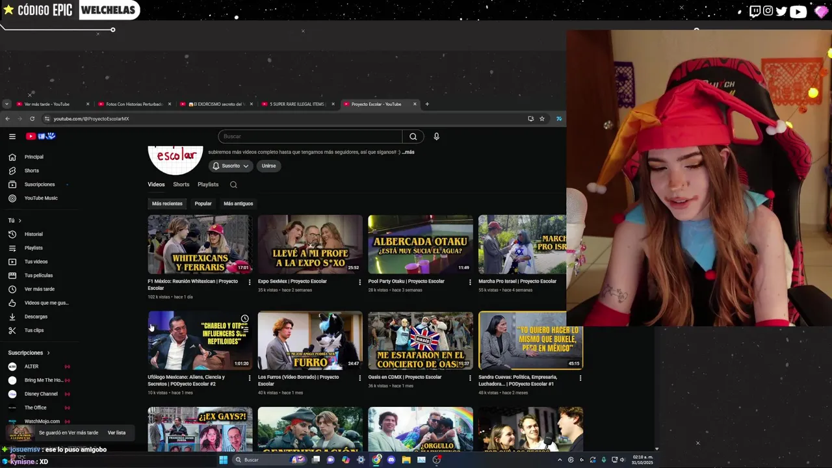Select the Más recientes filter

tap(167, 203)
